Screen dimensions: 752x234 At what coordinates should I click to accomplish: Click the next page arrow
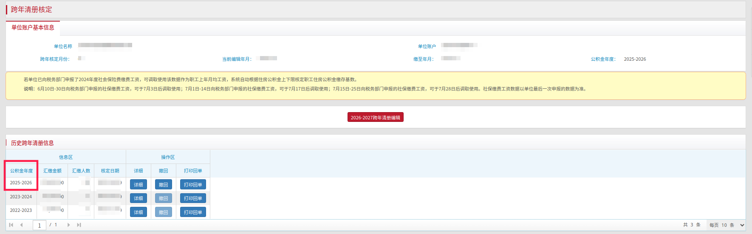pyautogui.click(x=68, y=225)
